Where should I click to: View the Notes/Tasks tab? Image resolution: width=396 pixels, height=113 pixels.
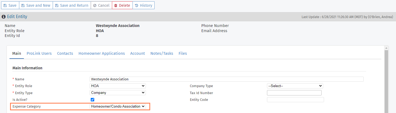point(162,53)
